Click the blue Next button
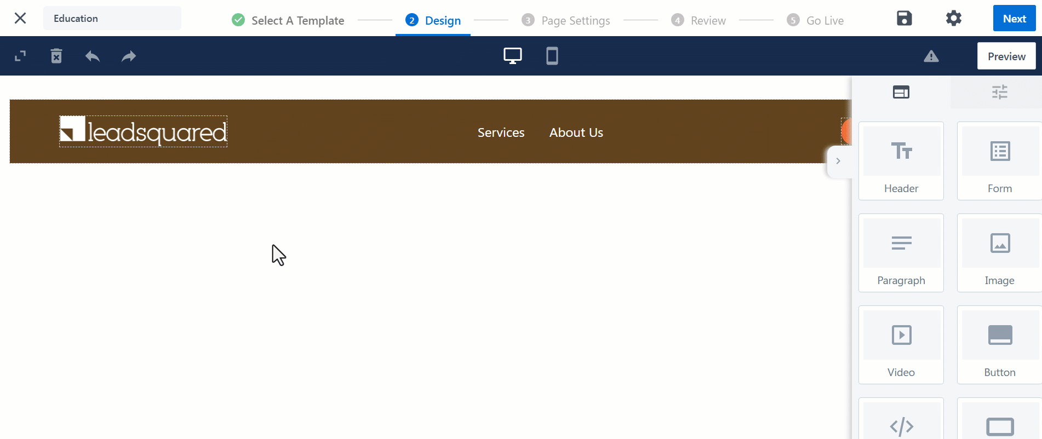Image resolution: width=1042 pixels, height=439 pixels. click(1014, 19)
